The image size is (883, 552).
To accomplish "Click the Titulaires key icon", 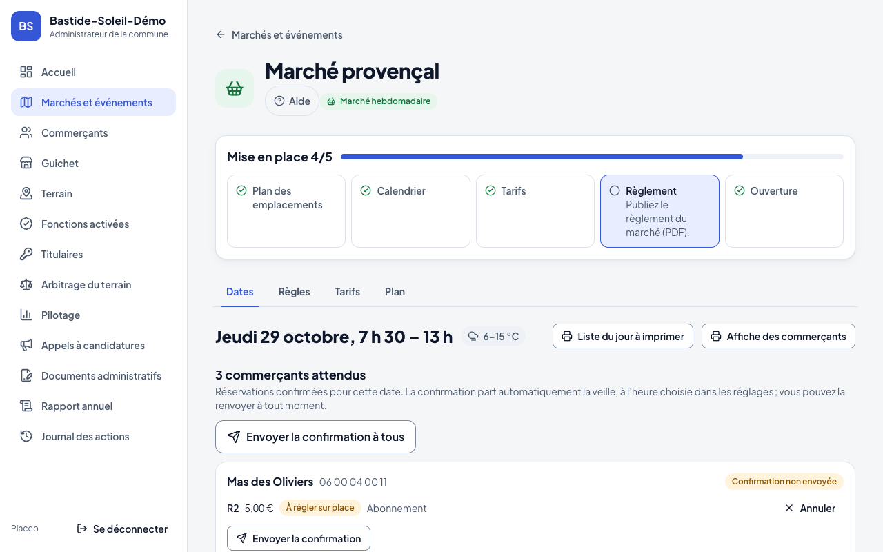I will (x=26, y=254).
